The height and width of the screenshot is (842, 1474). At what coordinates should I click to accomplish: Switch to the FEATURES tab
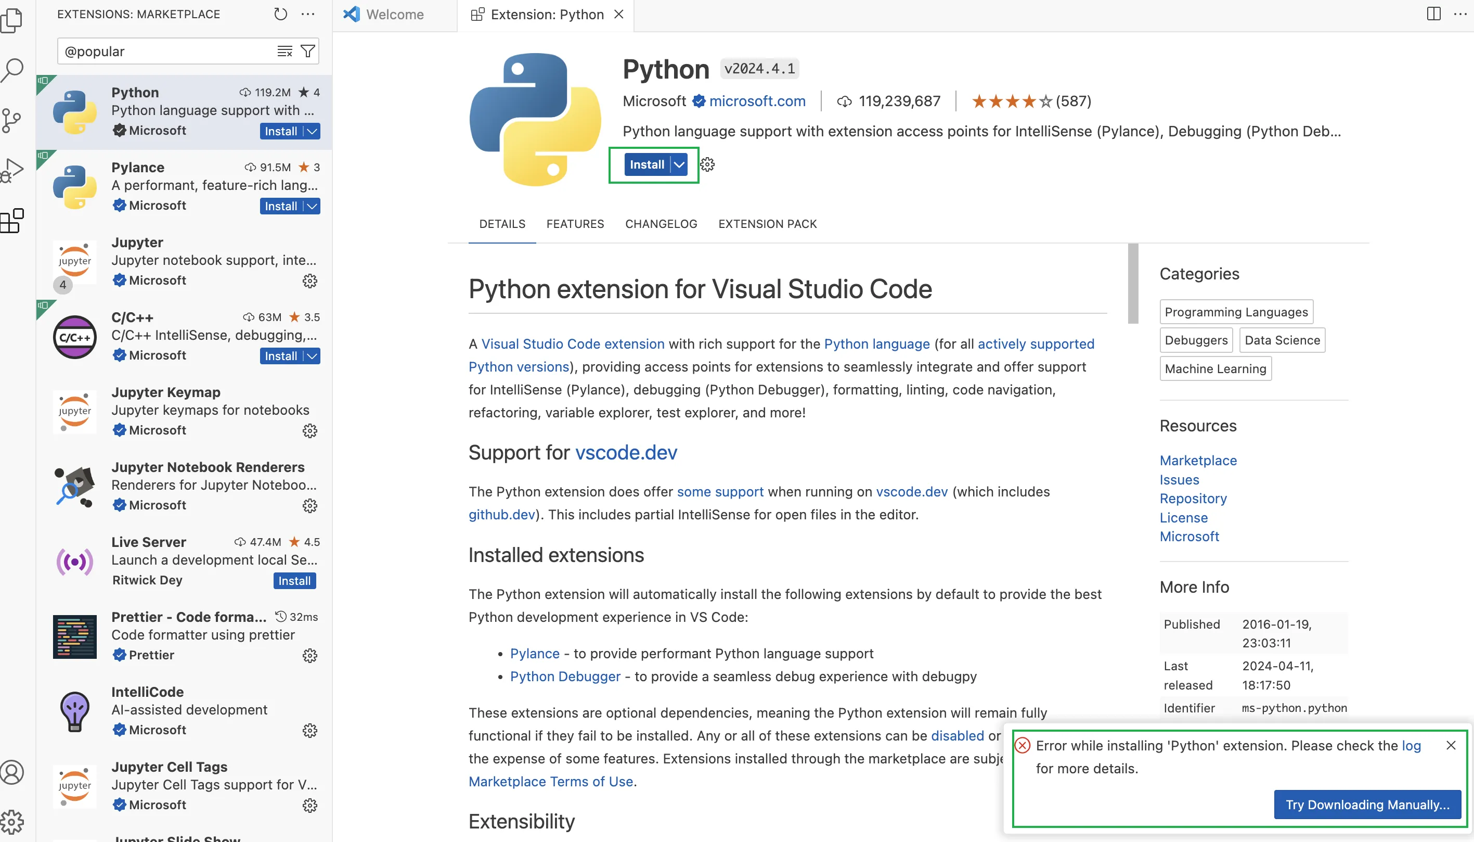click(x=574, y=223)
